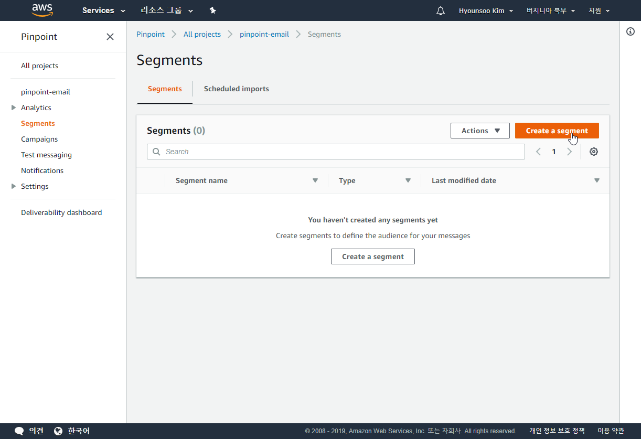
Task: Open the 버지니아 북부 region menu
Action: 551,10
